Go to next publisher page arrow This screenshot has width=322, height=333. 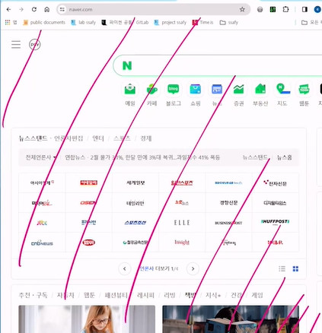click(x=193, y=268)
